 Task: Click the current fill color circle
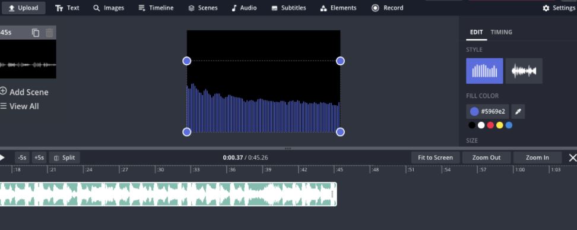(x=474, y=111)
